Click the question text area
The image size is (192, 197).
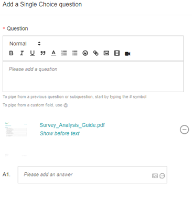click(x=93, y=76)
